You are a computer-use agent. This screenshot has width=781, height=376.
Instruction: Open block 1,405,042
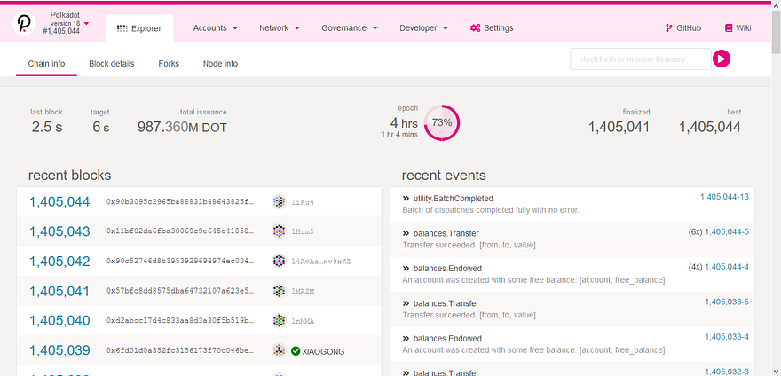(x=59, y=262)
